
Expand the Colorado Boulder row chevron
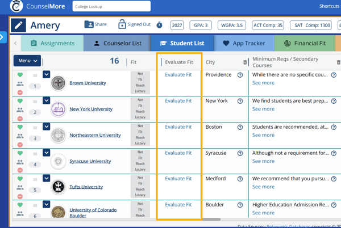pos(47,204)
